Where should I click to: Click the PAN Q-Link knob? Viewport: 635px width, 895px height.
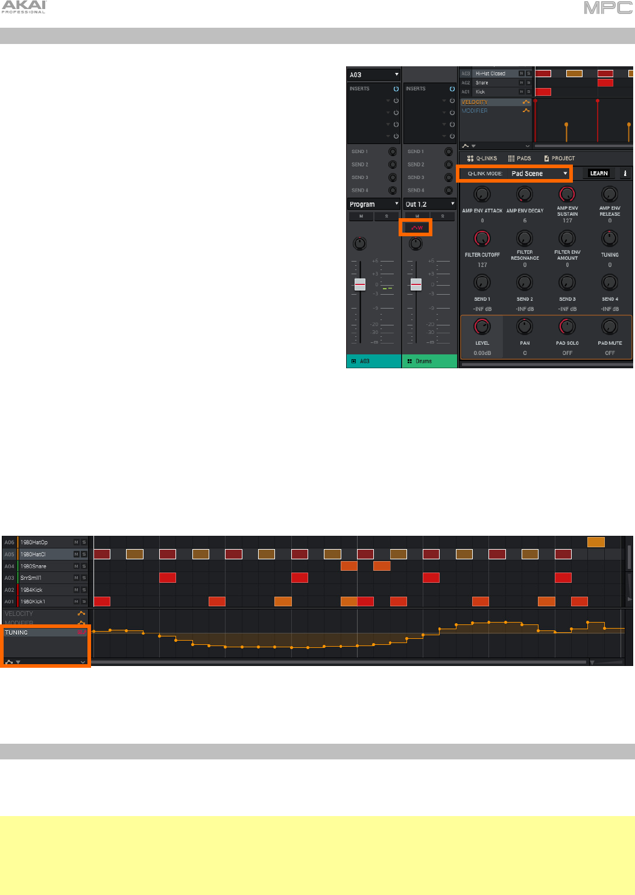click(x=525, y=327)
